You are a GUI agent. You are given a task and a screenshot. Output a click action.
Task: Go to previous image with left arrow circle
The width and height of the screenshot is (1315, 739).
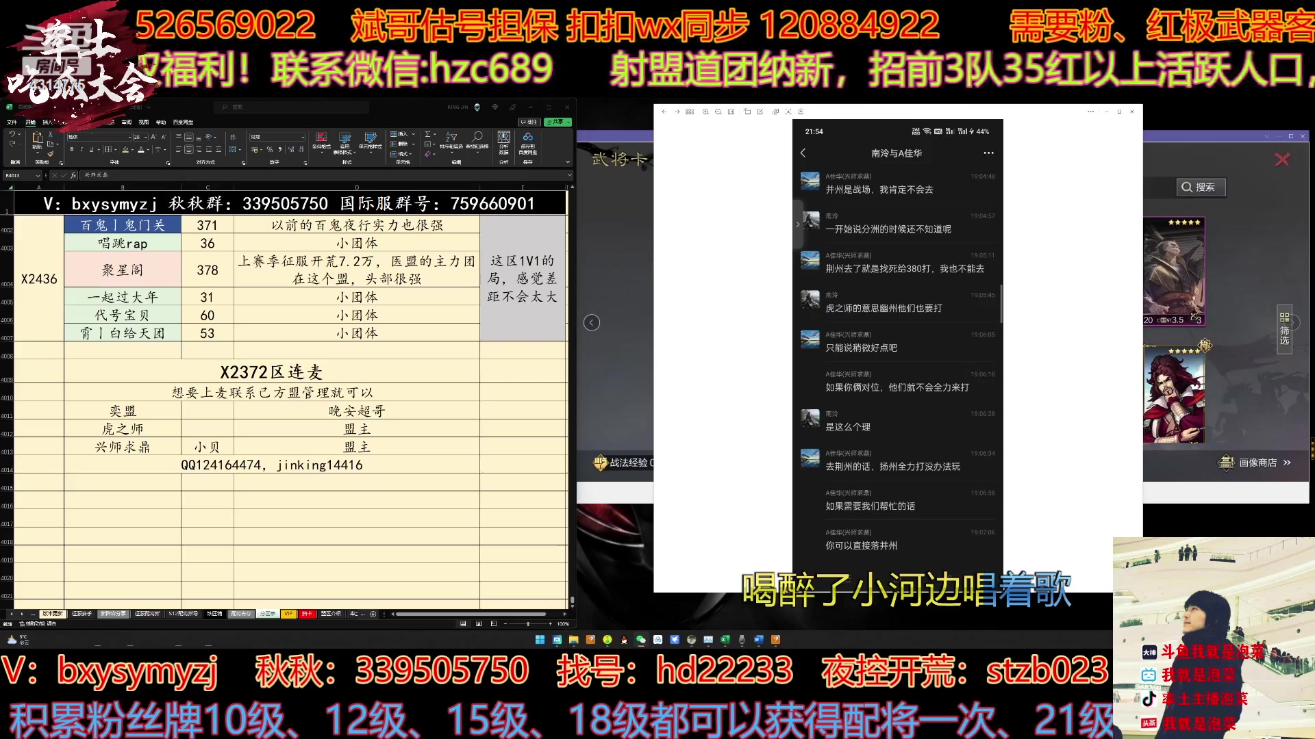pos(592,323)
